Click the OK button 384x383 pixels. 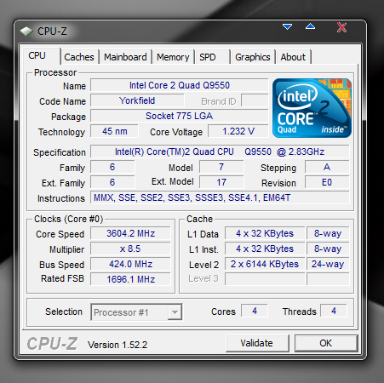coord(326,343)
